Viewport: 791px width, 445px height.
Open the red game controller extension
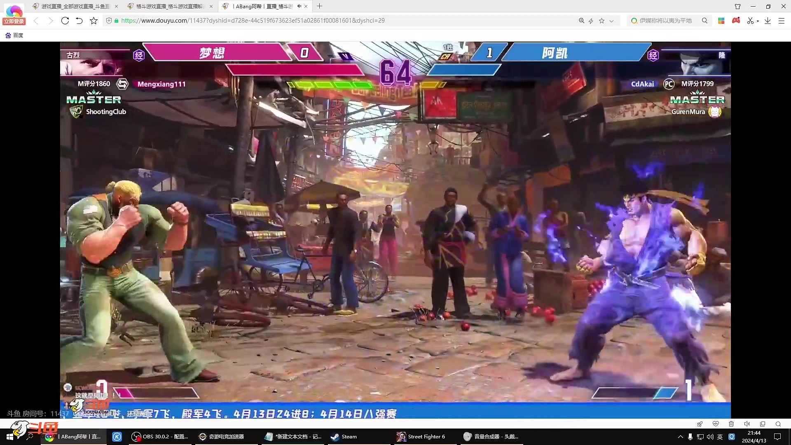point(736,21)
